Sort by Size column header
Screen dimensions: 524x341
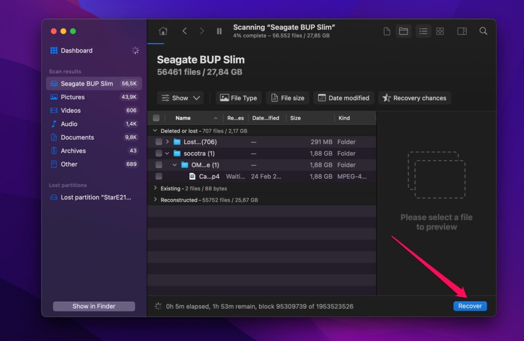tap(311, 118)
